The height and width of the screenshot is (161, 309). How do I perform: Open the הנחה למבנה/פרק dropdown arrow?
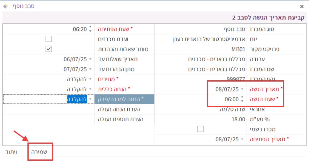pos(90,99)
